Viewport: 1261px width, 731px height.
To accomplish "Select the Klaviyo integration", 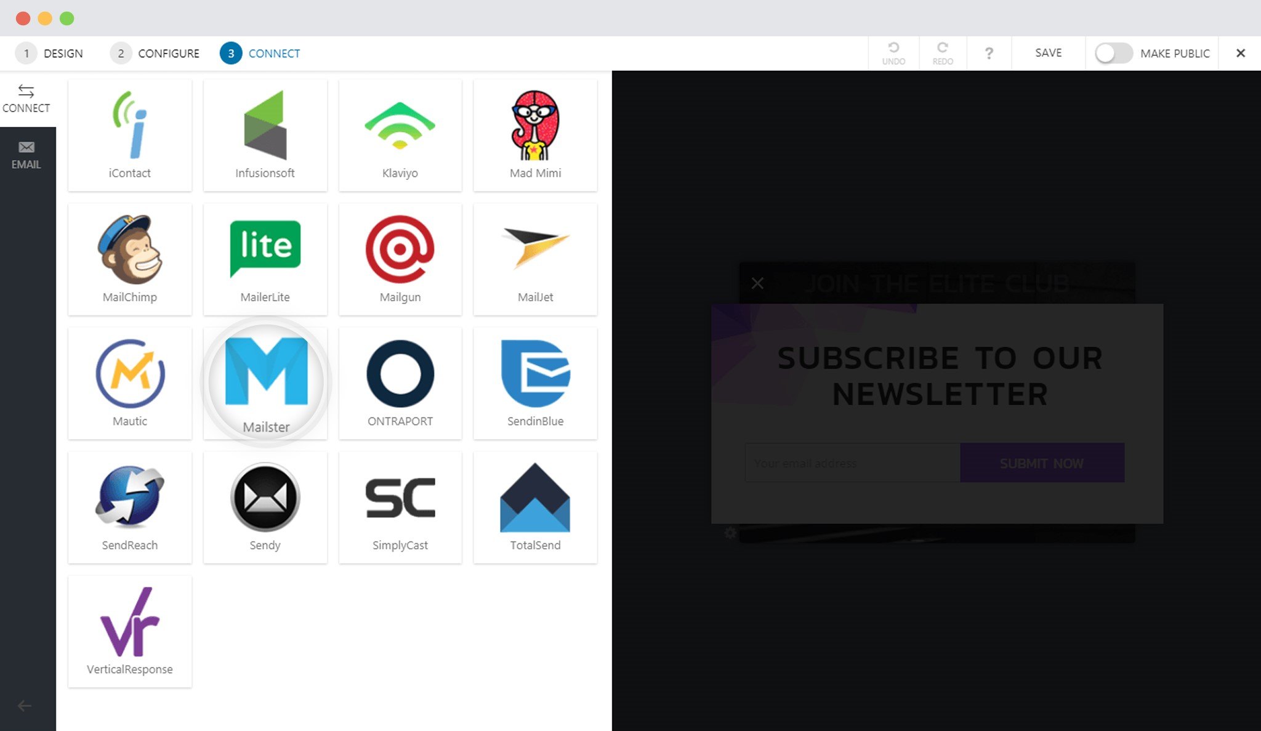I will tap(400, 135).
